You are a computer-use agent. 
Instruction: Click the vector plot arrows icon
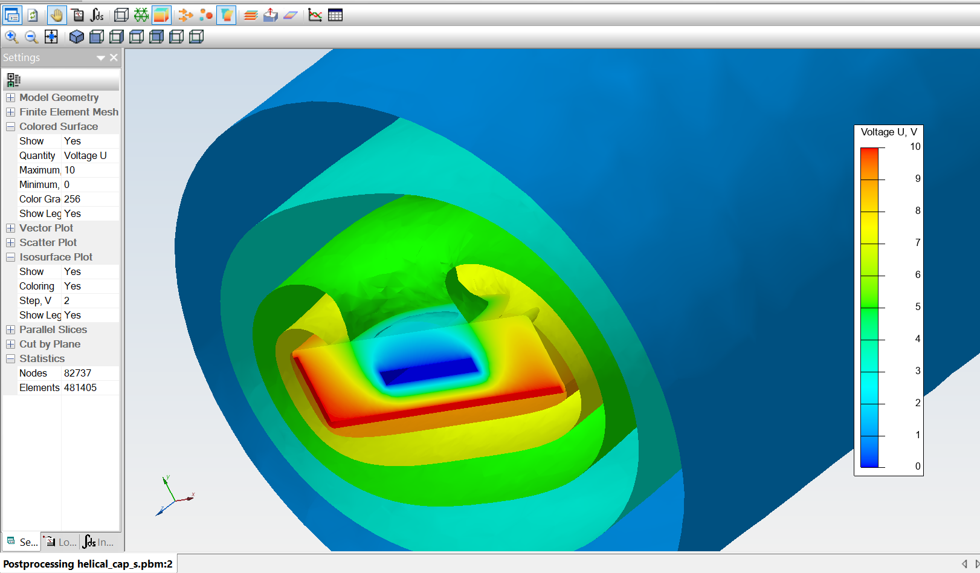(x=186, y=15)
